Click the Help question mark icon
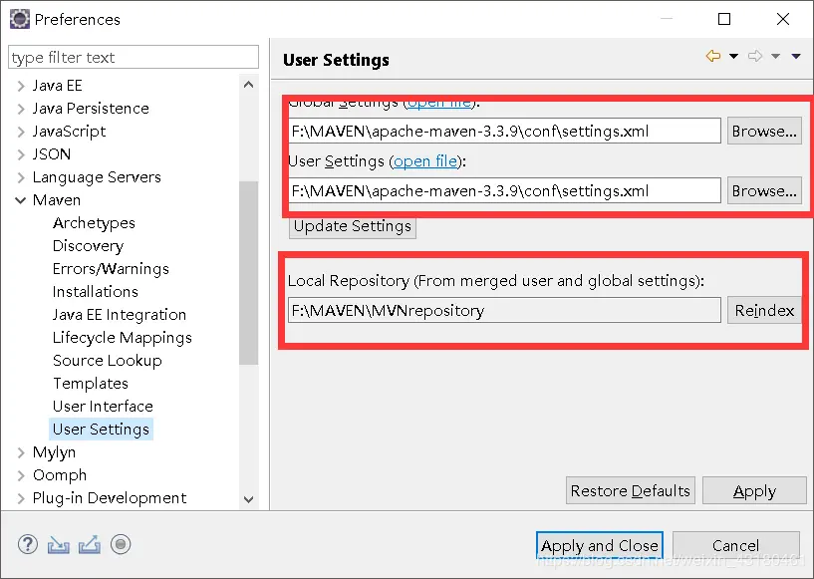 tap(28, 544)
